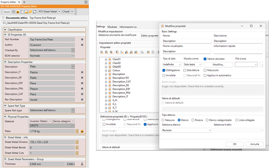Open the Informazioni su tab
This screenshot has height=168, width=270.
point(129,26)
